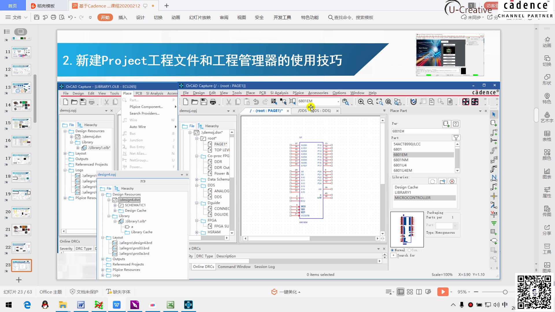
Task: Open Excel from the Windows taskbar
Action: (171, 304)
